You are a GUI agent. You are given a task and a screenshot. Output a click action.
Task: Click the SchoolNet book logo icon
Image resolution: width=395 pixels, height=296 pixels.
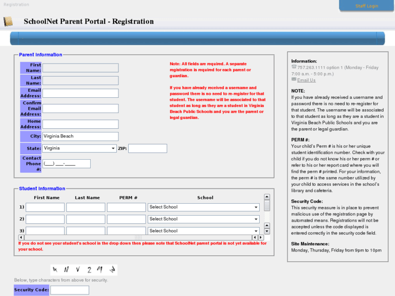(x=8, y=21)
